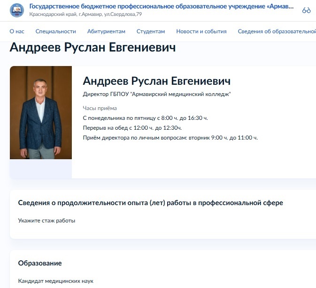The height and width of the screenshot is (288, 316).
Task: Click the college logo emblem
Action: coord(17,10)
